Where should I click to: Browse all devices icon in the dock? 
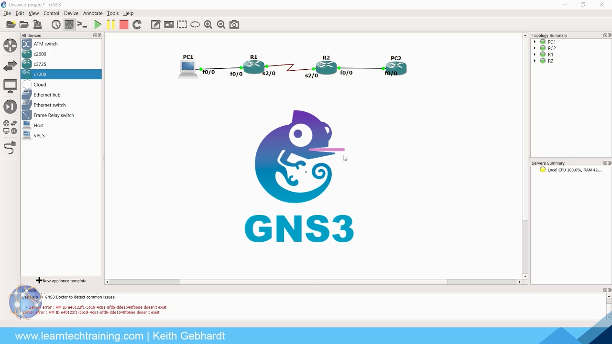(x=10, y=127)
